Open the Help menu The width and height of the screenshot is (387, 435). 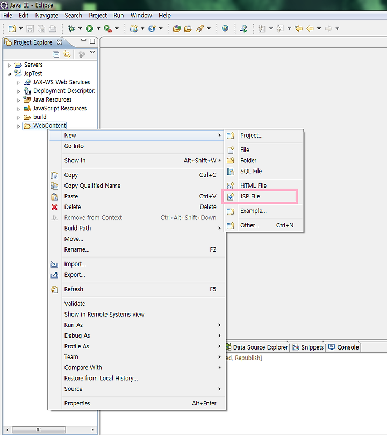164,15
